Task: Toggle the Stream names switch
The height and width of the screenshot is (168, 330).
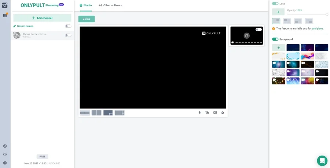Action: click(68, 26)
